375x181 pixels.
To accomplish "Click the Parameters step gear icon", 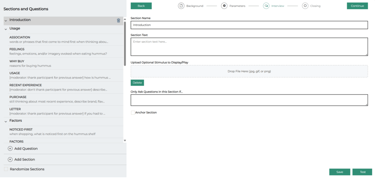I will [x=224, y=6].
